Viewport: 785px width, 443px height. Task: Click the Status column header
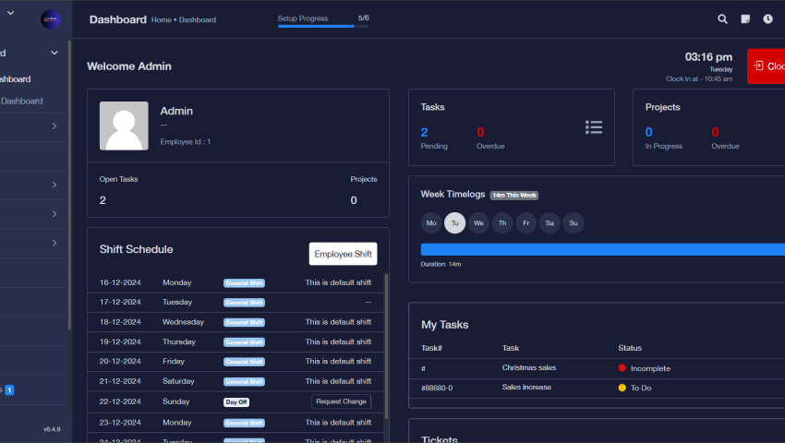630,348
